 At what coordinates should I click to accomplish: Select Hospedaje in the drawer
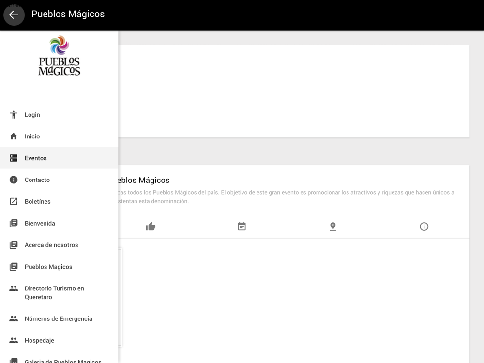[x=59, y=340]
